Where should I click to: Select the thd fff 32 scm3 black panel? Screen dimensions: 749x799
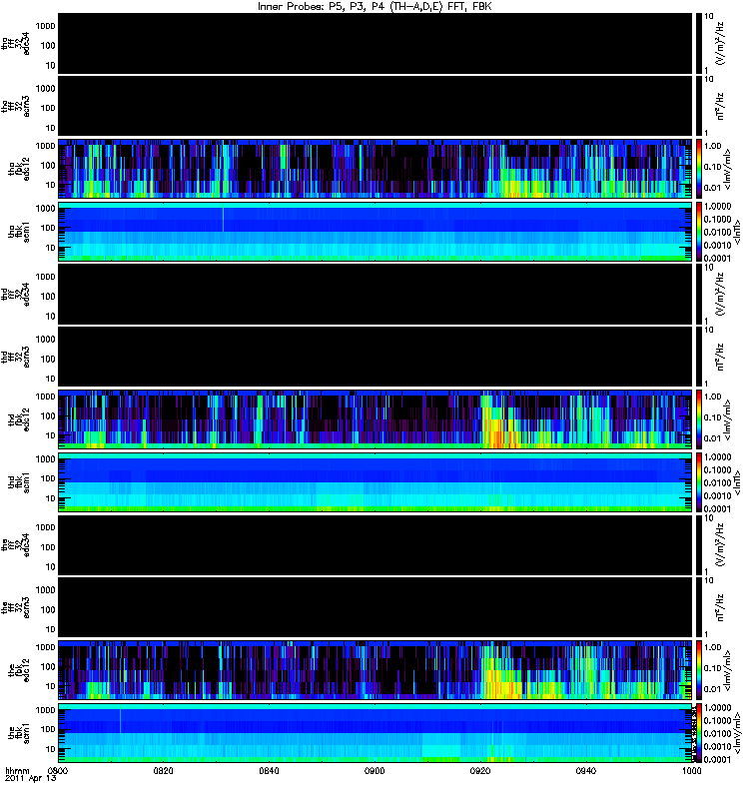(375, 357)
